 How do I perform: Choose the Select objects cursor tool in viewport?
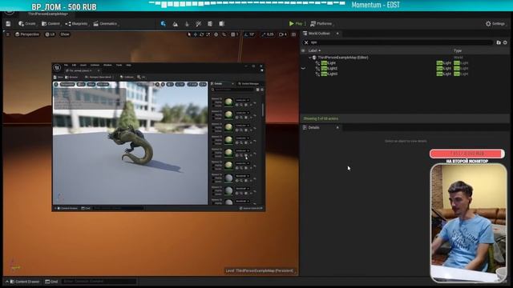(189, 34)
